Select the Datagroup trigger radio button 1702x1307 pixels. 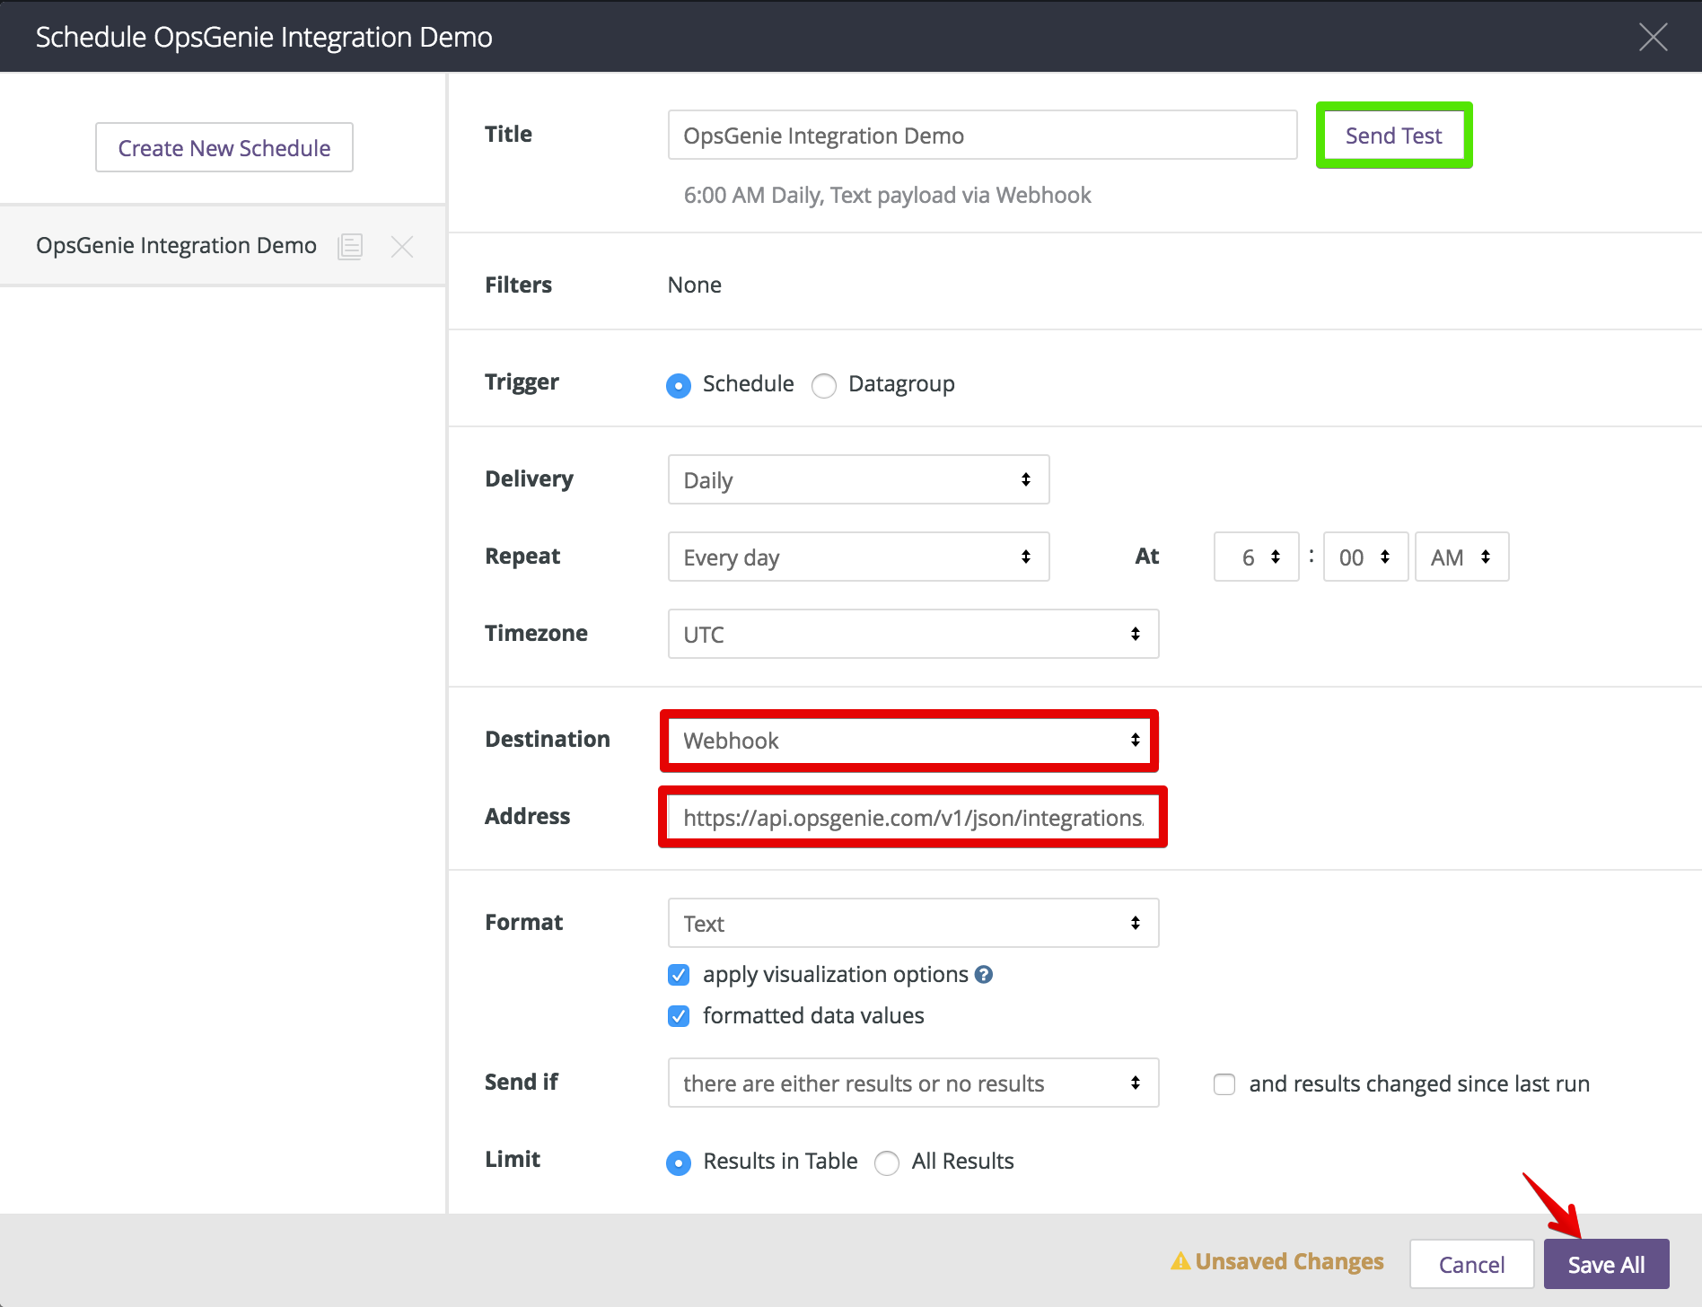(824, 385)
